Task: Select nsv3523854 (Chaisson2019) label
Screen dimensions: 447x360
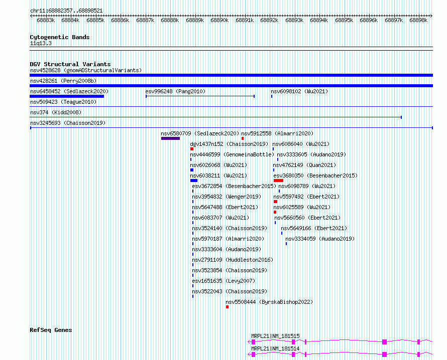Action: [x=230, y=270]
